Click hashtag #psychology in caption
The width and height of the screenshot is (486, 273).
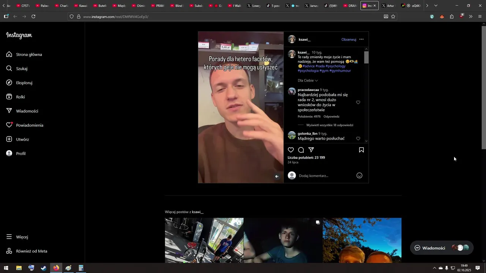coord(336,66)
